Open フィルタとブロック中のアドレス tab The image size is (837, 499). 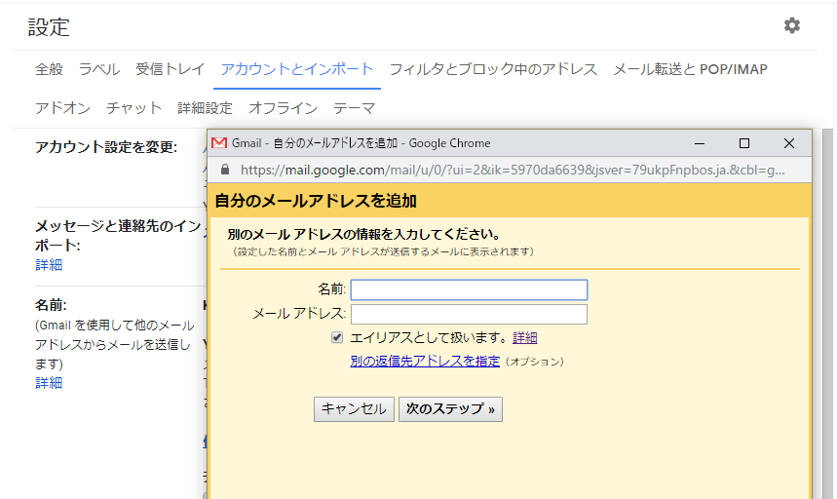click(493, 69)
